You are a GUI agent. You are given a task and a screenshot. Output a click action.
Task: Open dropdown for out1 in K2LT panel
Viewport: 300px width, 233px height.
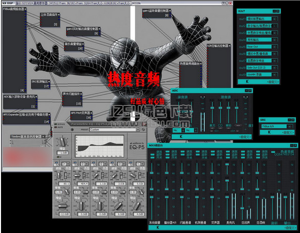275,19
